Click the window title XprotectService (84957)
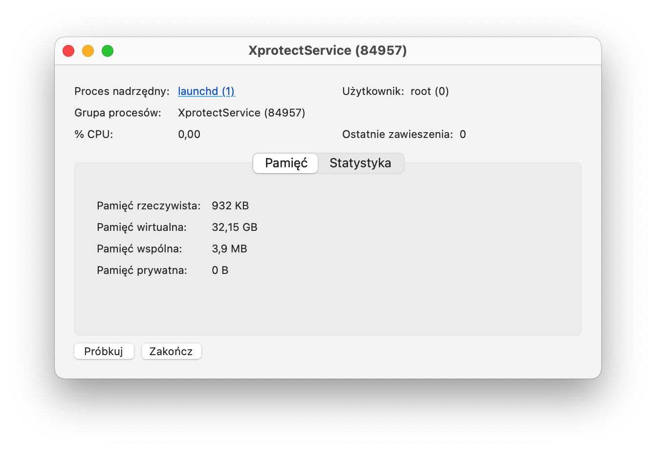Viewport: 656px width, 451px height. pos(328,51)
